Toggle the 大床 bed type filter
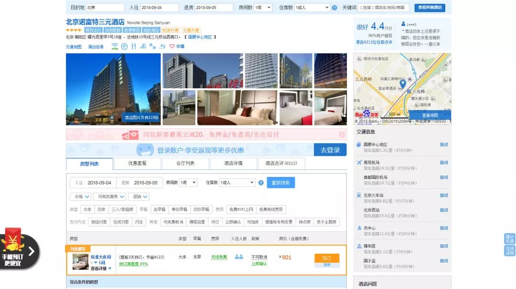The height and width of the screenshot is (289, 516). [x=87, y=209]
